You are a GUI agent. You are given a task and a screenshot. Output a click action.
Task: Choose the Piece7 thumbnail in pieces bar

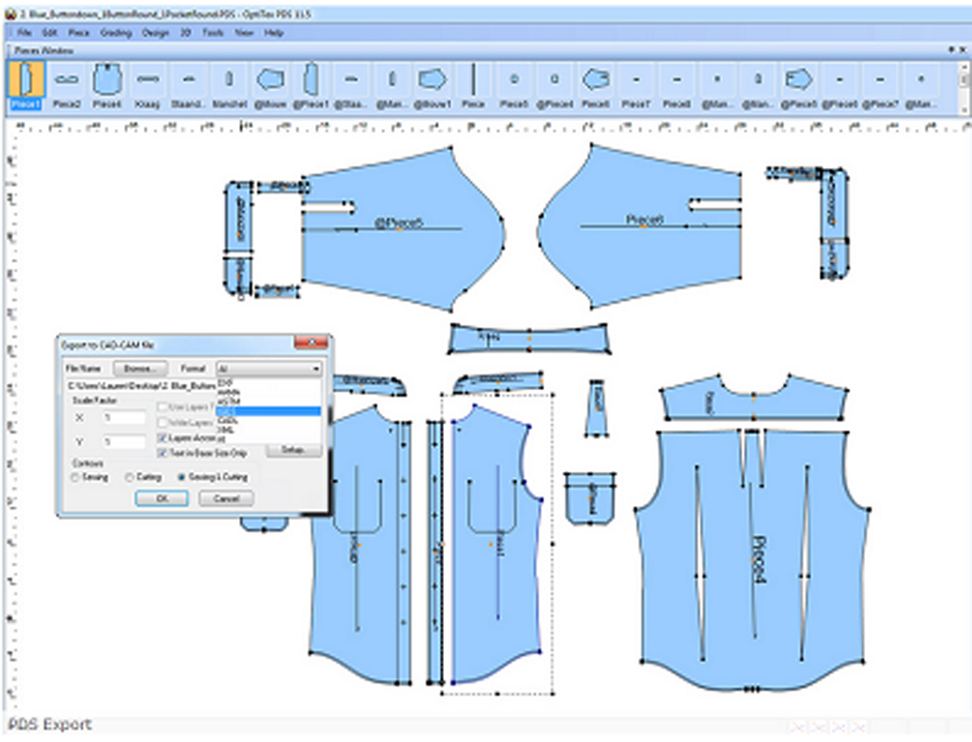tap(636, 85)
